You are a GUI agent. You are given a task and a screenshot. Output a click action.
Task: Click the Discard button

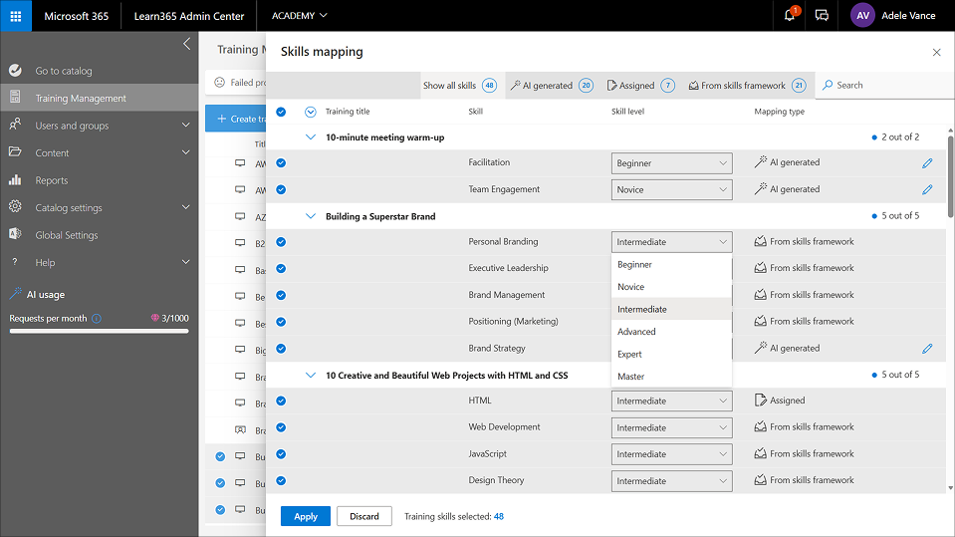coord(363,516)
